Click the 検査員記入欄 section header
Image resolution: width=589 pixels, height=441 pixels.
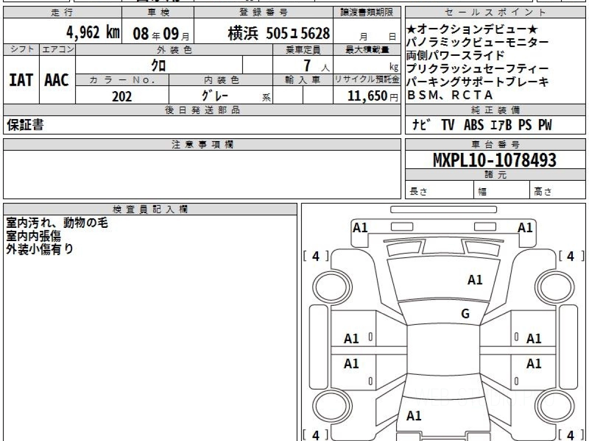[x=150, y=209]
